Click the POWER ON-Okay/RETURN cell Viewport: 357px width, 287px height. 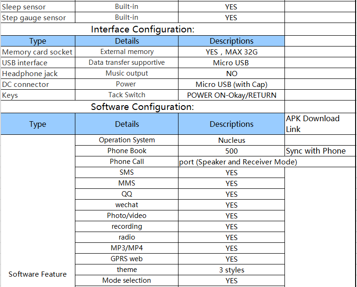[x=231, y=95]
